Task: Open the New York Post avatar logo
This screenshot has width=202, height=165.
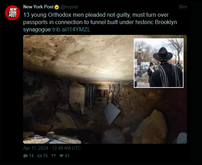Action: [x=12, y=13]
